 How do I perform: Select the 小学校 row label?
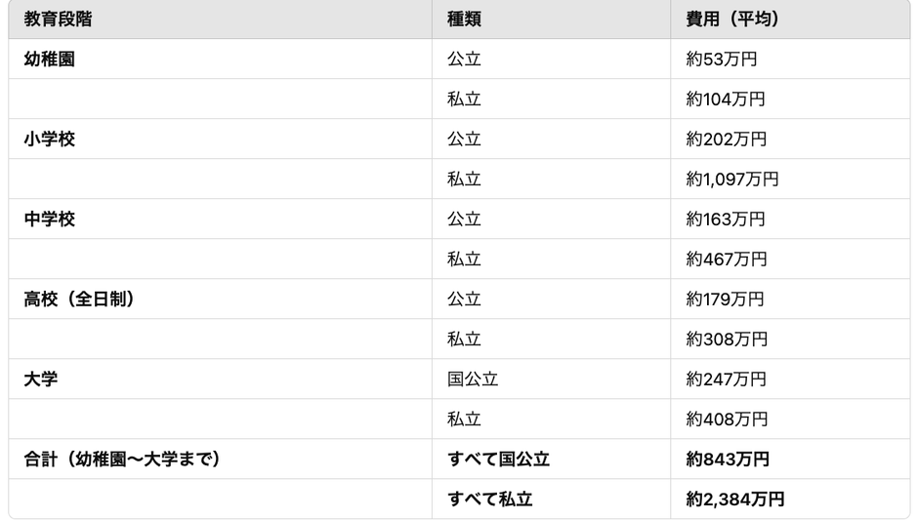pos(50,140)
